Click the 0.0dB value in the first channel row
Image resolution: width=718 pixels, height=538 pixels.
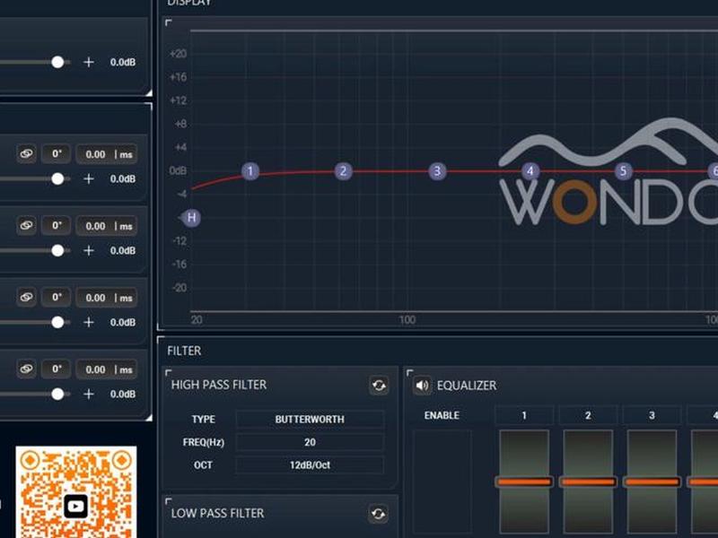pyautogui.click(x=123, y=178)
